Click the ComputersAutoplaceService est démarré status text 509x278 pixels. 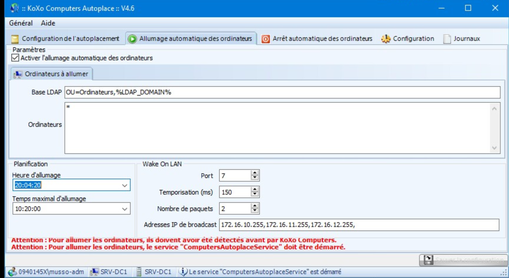tap(265, 272)
